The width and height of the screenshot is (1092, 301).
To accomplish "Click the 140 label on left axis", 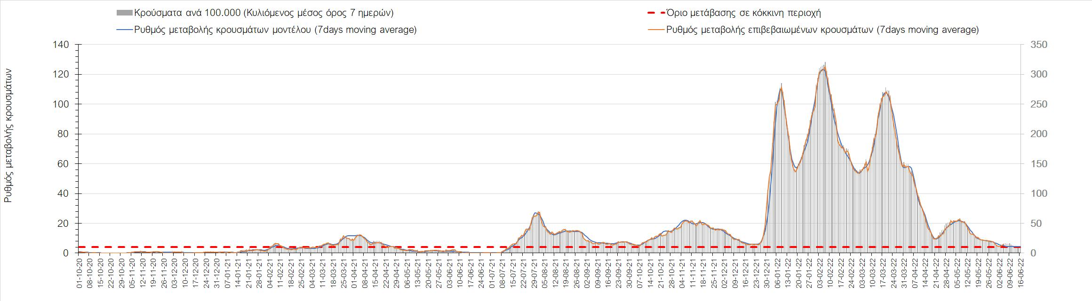I will click(x=62, y=45).
